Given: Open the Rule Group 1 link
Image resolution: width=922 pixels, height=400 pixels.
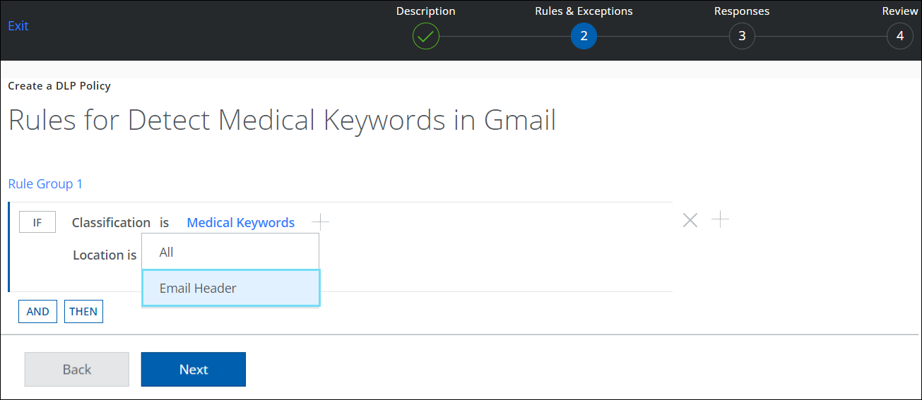Looking at the screenshot, I should point(45,184).
